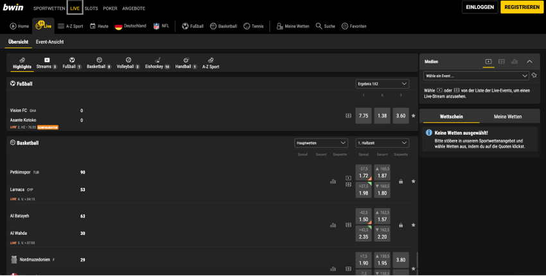Click the Einloggen button
This screenshot has height=276, width=546.
tap(480, 7)
